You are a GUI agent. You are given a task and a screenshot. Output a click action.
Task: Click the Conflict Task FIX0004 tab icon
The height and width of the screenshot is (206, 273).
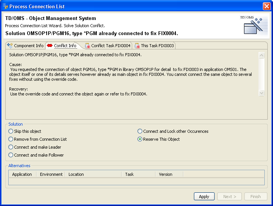pyautogui.click(x=88, y=46)
